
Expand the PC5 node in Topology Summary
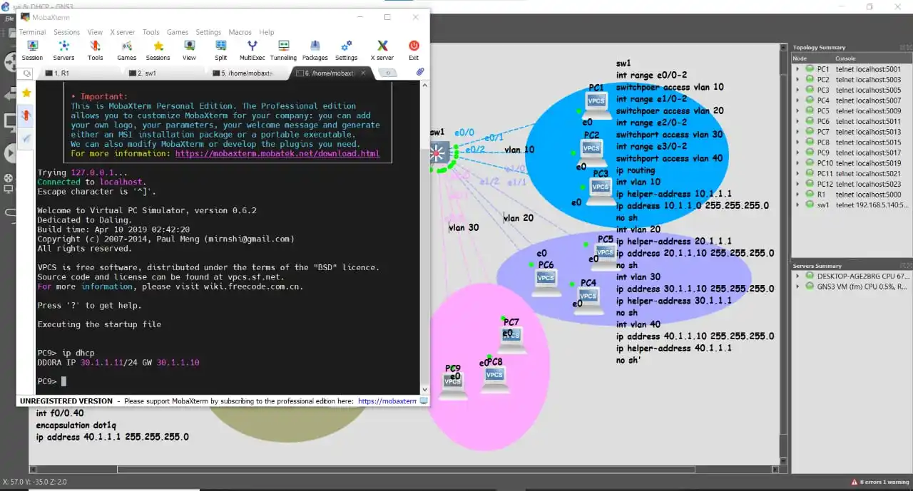click(798, 110)
